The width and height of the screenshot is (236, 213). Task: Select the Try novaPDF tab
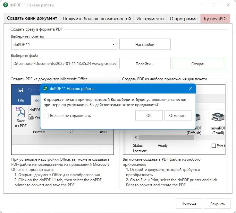click(215, 19)
